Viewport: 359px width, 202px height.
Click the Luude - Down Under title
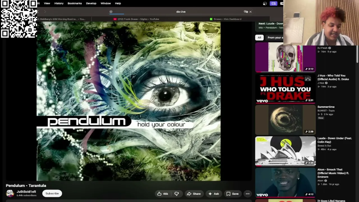[x=335, y=140]
